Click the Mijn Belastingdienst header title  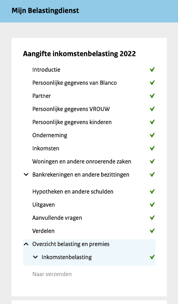[45, 11]
